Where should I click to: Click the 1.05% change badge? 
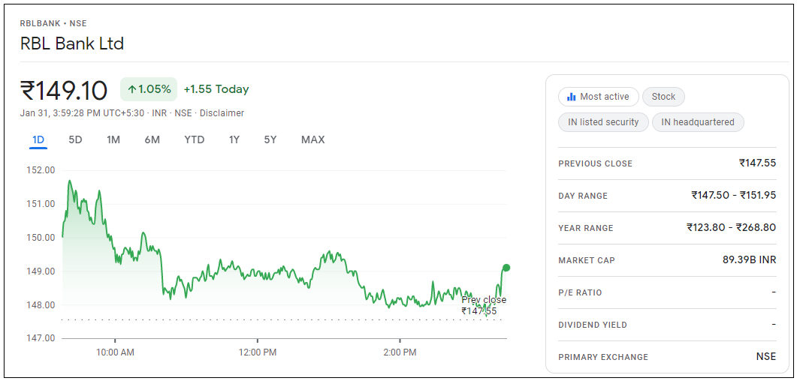tap(149, 89)
